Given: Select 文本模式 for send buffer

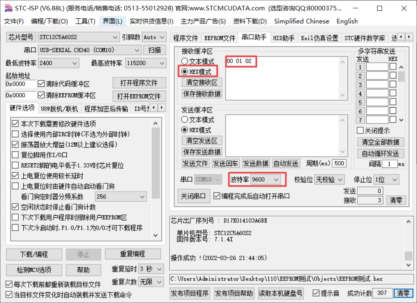Looking at the screenshot, I should tap(197, 120).
